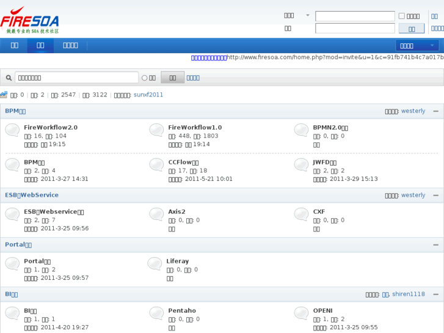Open the BPM category heading link

[x=15, y=111]
